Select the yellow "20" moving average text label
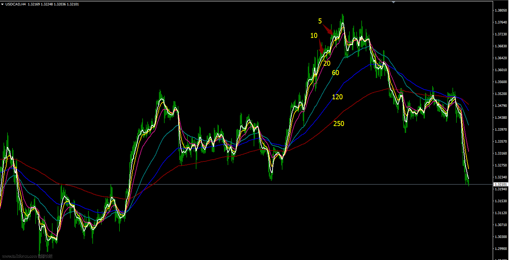The image size is (509, 260). (327, 64)
